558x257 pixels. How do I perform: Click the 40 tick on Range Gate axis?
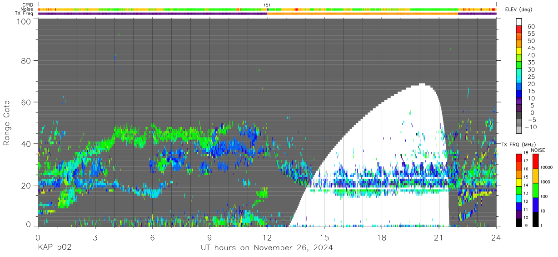pyautogui.click(x=26, y=144)
